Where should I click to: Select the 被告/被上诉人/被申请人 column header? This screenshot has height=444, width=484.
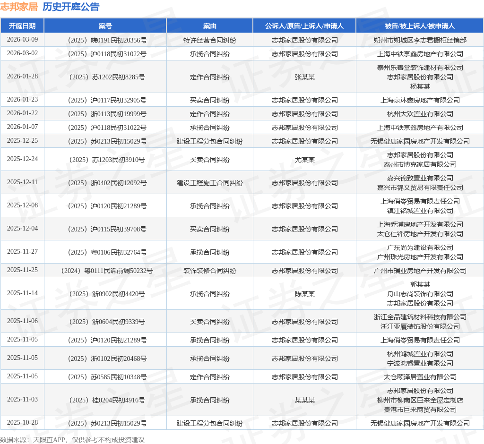pos(420,26)
